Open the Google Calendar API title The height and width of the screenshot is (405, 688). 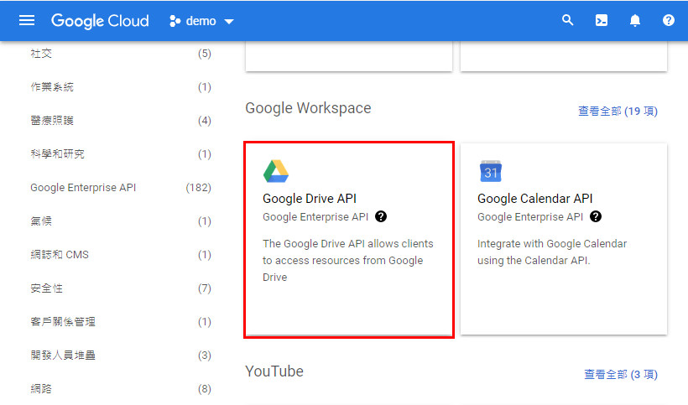click(534, 199)
